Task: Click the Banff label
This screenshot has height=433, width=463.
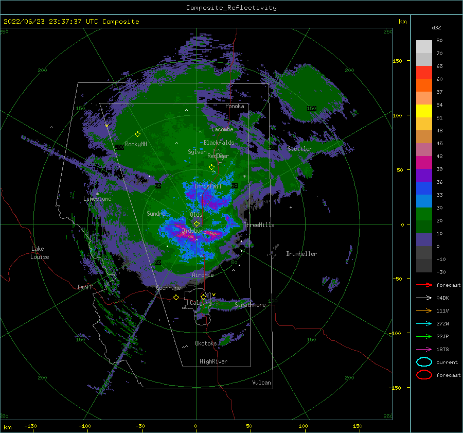Action: click(x=85, y=287)
